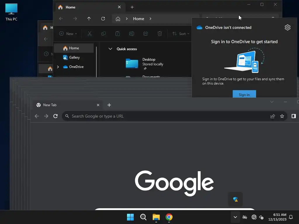Expand OneDrive in the navigation pane
Screen dimensions: 299x224
(58, 67)
